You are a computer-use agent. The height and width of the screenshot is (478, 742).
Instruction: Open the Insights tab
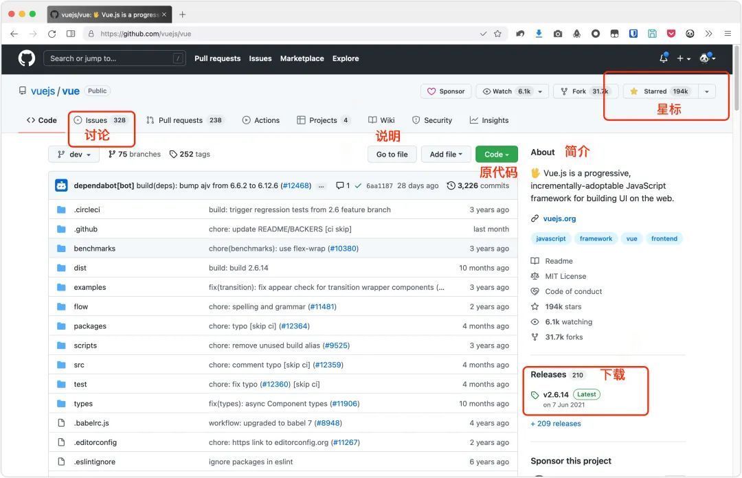(x=489, y=120)
